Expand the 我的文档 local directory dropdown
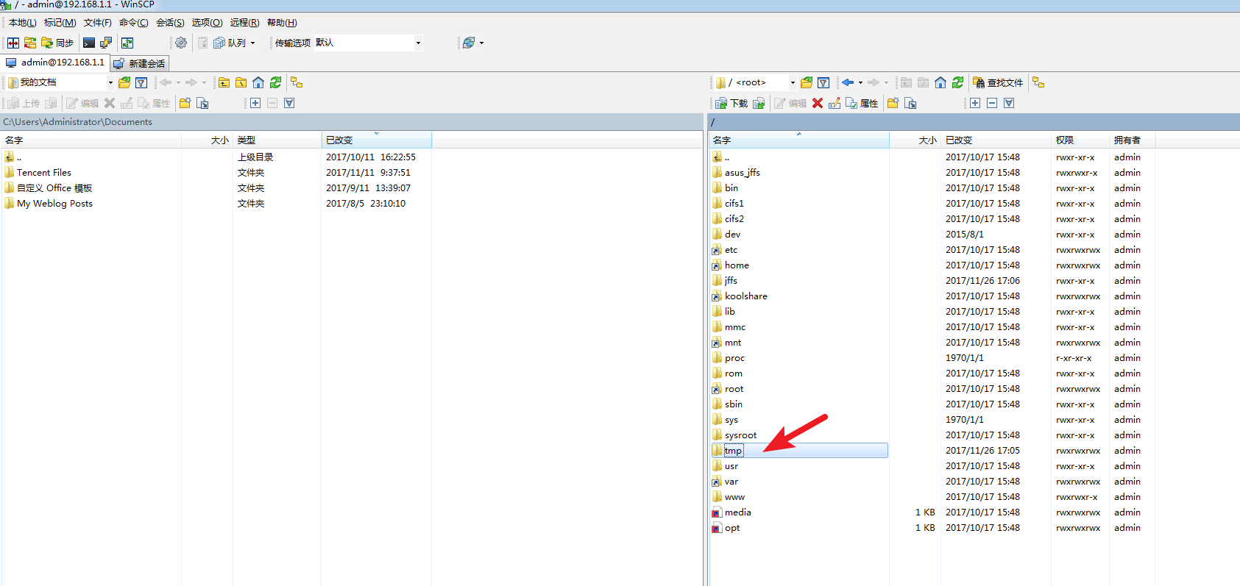Viewport: 1240px width, 586px height. pyautogui.click(x=110, y=82)
